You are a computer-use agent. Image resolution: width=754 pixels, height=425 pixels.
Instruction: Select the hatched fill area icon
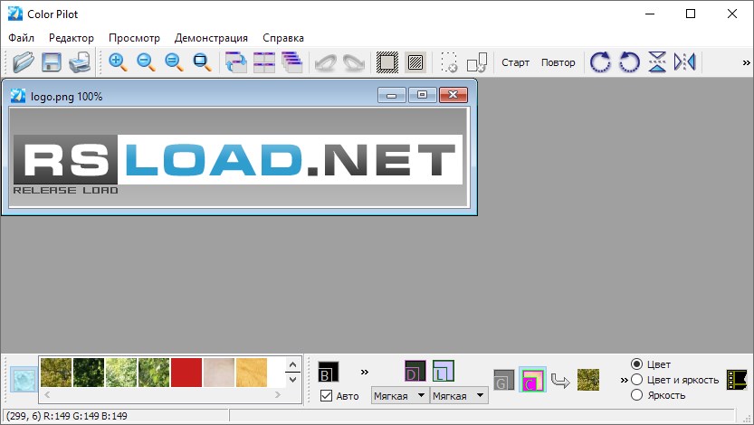point(415,62)
